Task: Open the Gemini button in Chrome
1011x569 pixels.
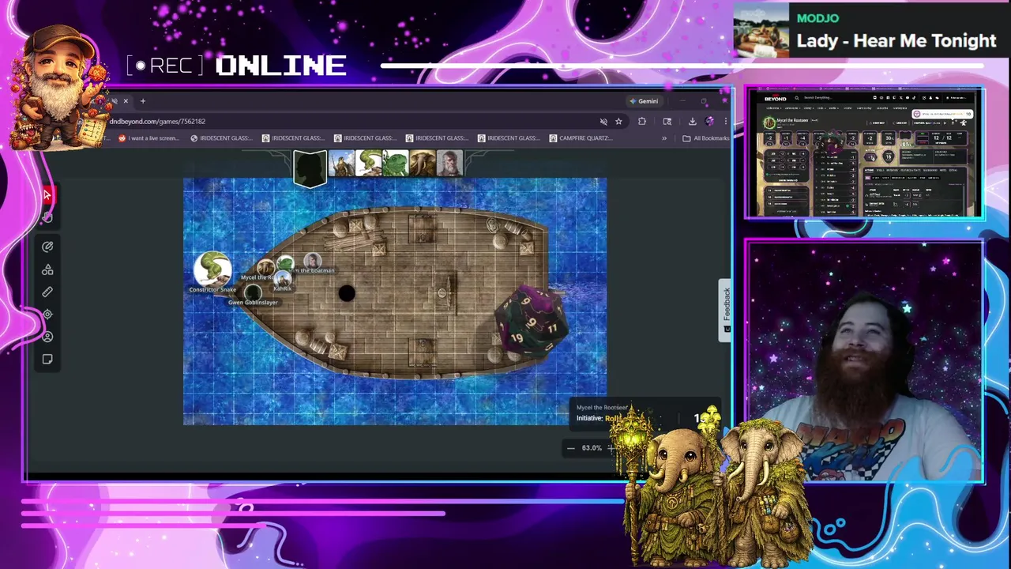Action: pos(644,101)
